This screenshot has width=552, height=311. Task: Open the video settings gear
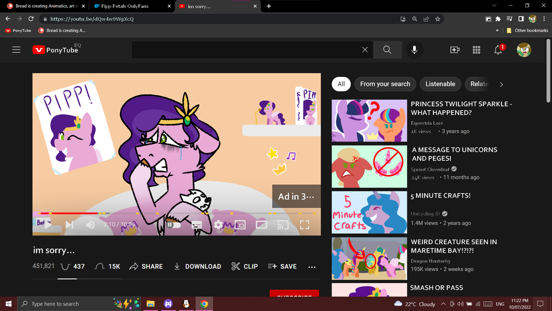click(219, 225)
